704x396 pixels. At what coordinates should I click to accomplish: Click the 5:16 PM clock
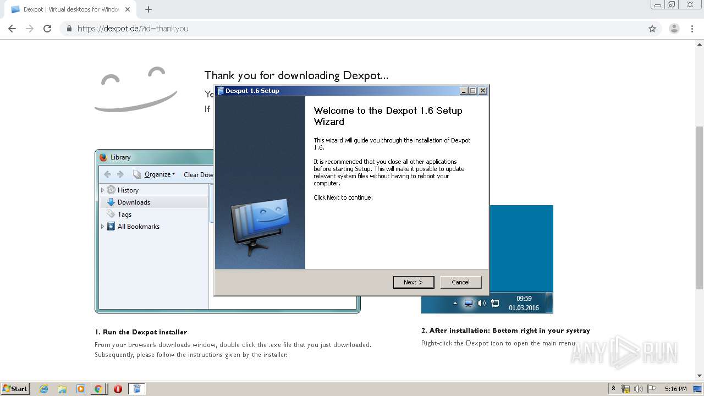pyautogui.click(x=675, y=389)
